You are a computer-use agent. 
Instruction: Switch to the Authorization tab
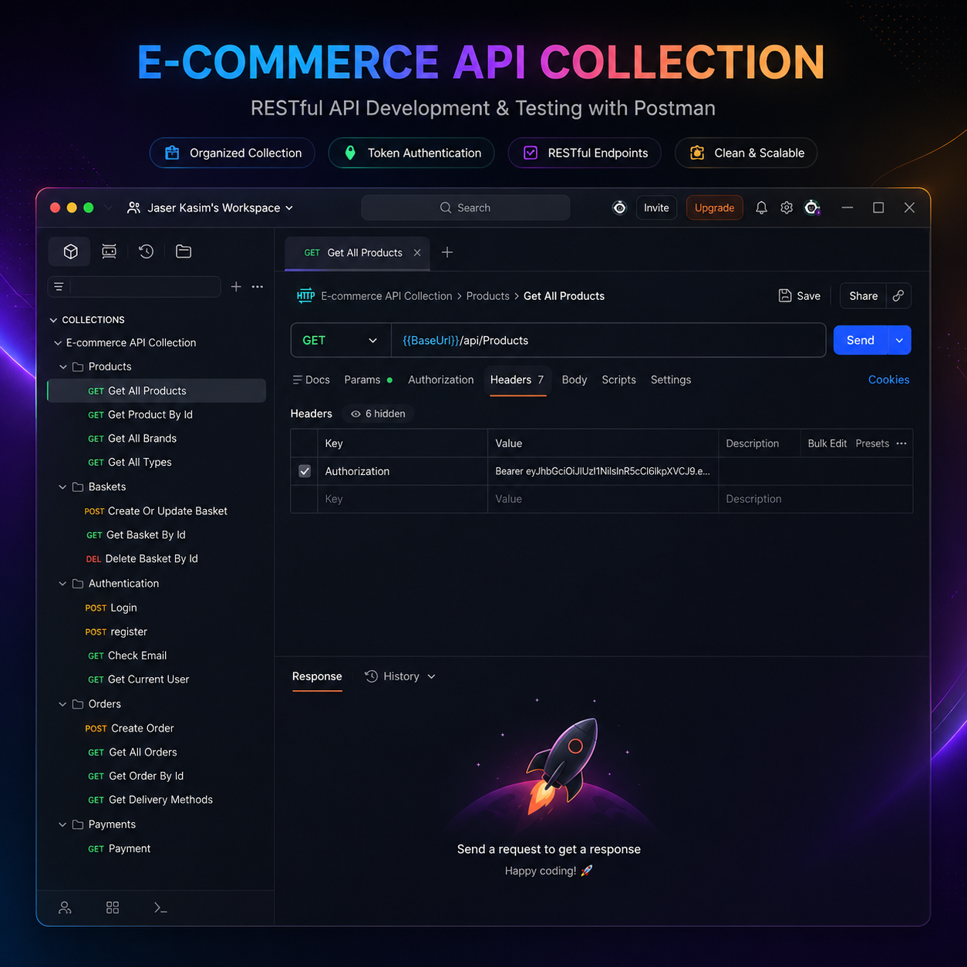click(x=441, y=380)
